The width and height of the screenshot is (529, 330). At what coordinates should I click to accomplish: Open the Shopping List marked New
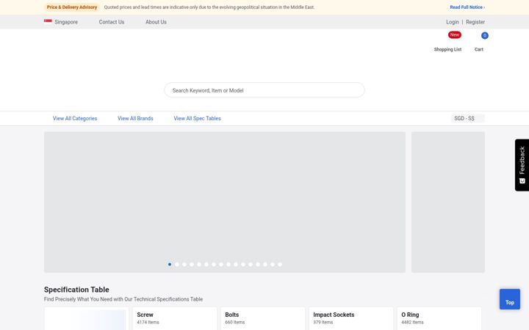tap(447, 42)
